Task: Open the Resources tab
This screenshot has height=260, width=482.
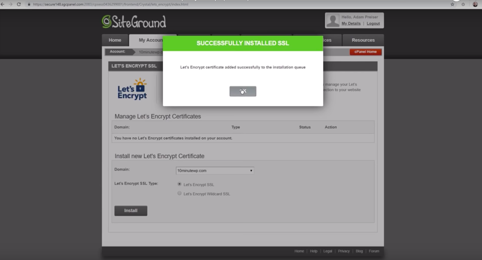Action: point(363,40)
